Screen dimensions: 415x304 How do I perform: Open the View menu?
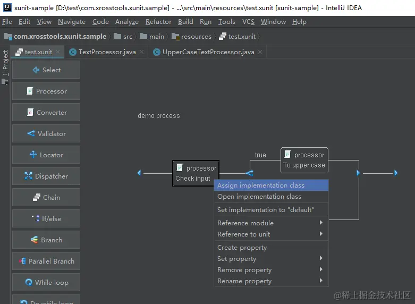pos(44,22)
